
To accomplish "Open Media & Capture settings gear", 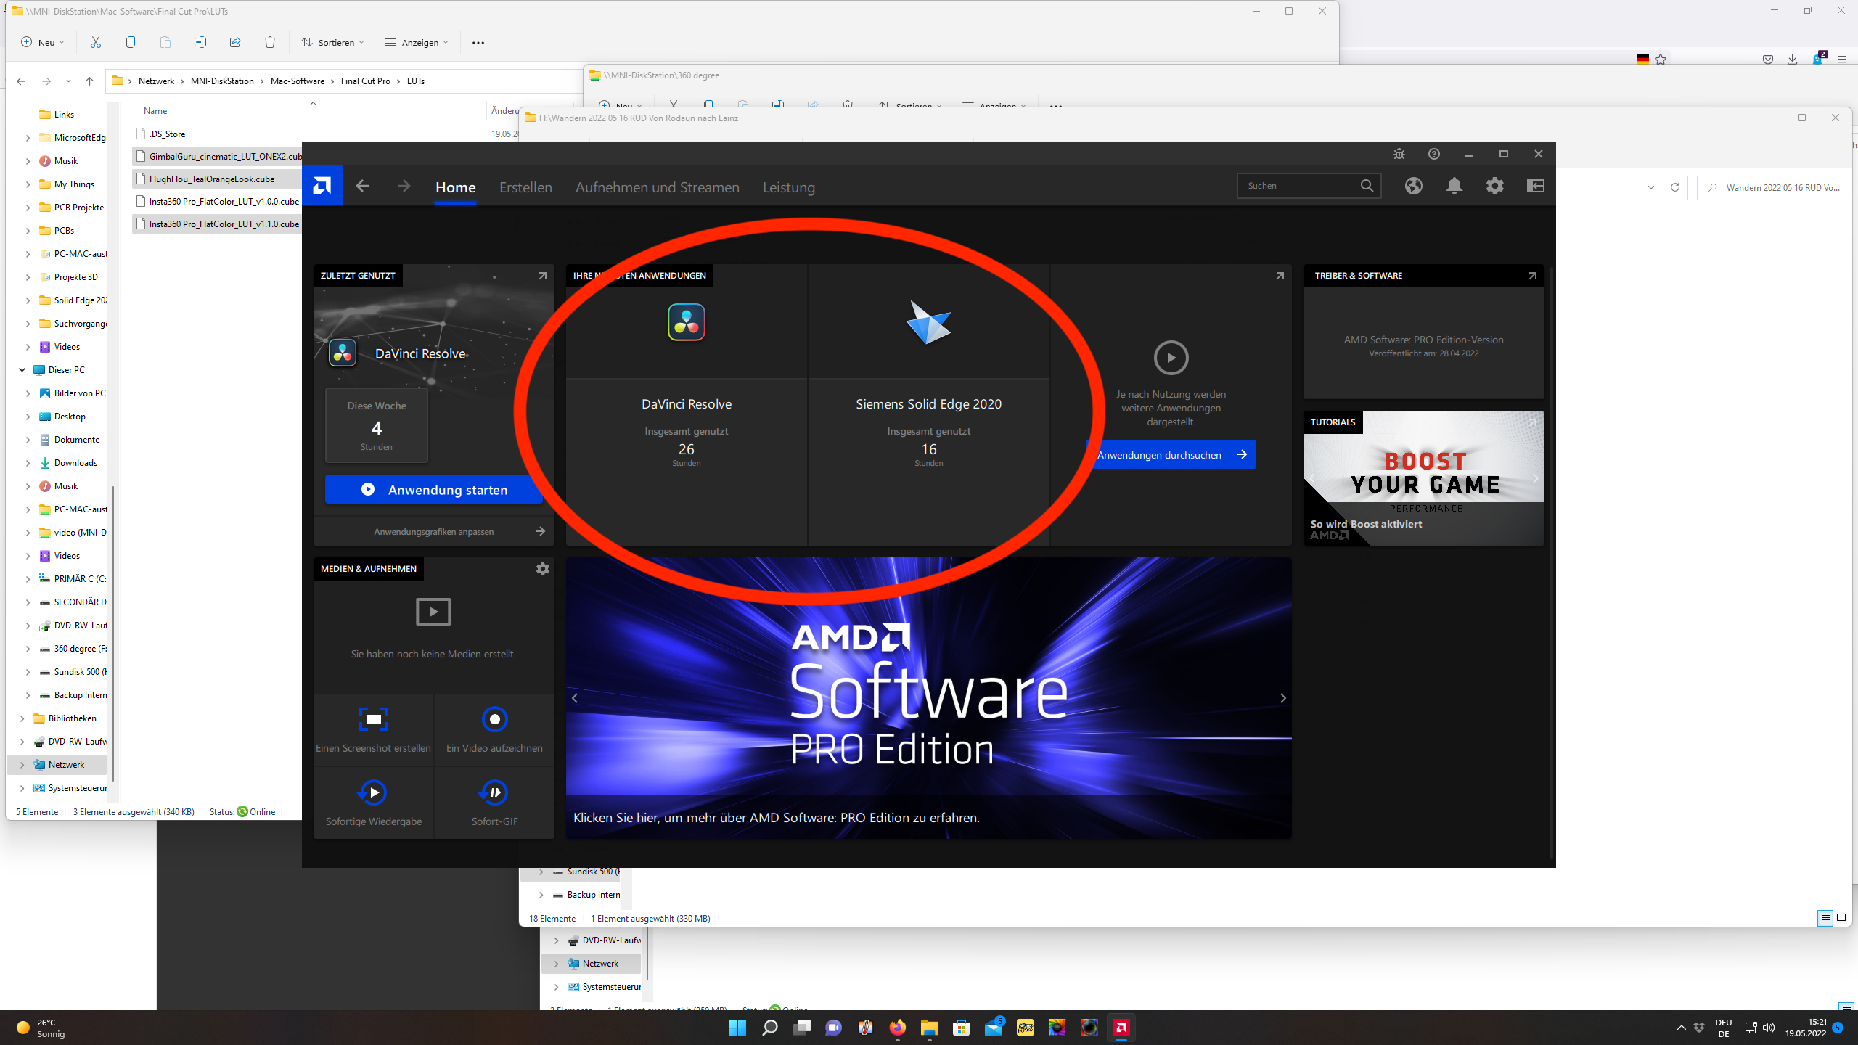I will pos(542,569).
